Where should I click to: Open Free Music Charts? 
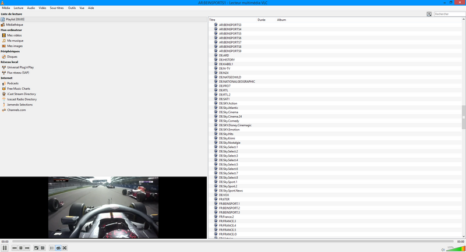coord(19,88)
